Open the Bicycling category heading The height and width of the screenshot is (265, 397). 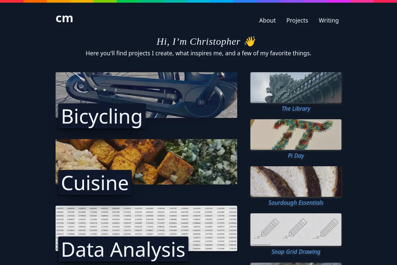point(102,116)
